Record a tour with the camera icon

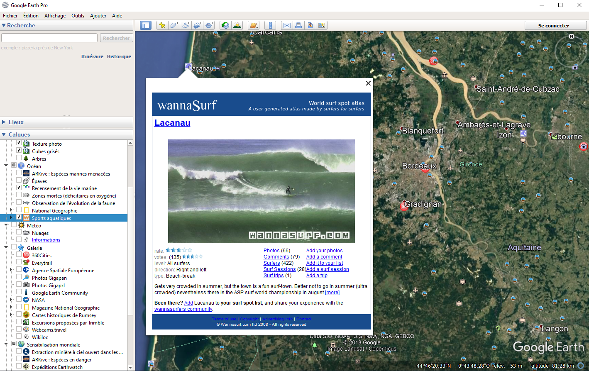click(x=209, y=25)
